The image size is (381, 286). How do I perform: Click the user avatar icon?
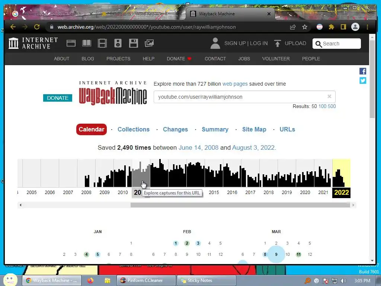[215, 43]
